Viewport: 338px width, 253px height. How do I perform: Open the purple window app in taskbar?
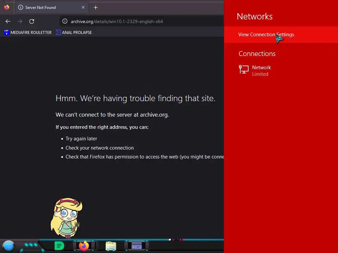pyautogui.click(x=136, y=246)
